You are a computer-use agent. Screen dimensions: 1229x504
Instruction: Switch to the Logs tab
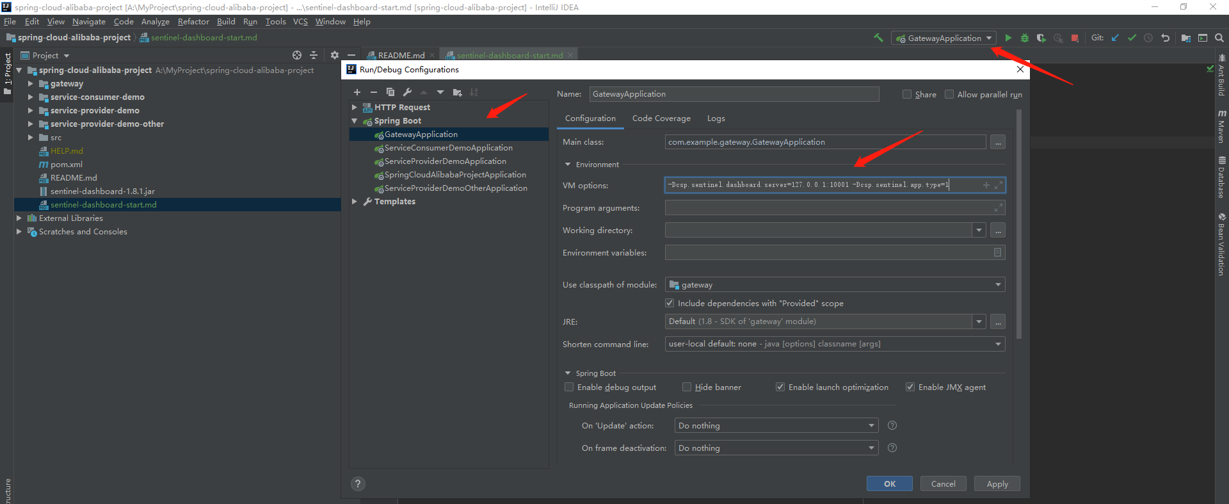click(x=716, y=118)
